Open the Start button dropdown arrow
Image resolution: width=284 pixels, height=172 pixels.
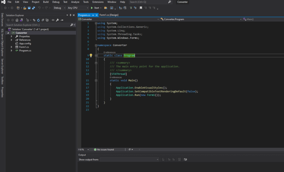coord(101,8)
